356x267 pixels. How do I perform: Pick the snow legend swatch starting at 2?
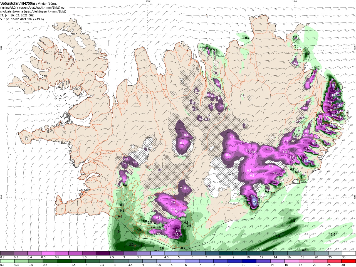102,253
